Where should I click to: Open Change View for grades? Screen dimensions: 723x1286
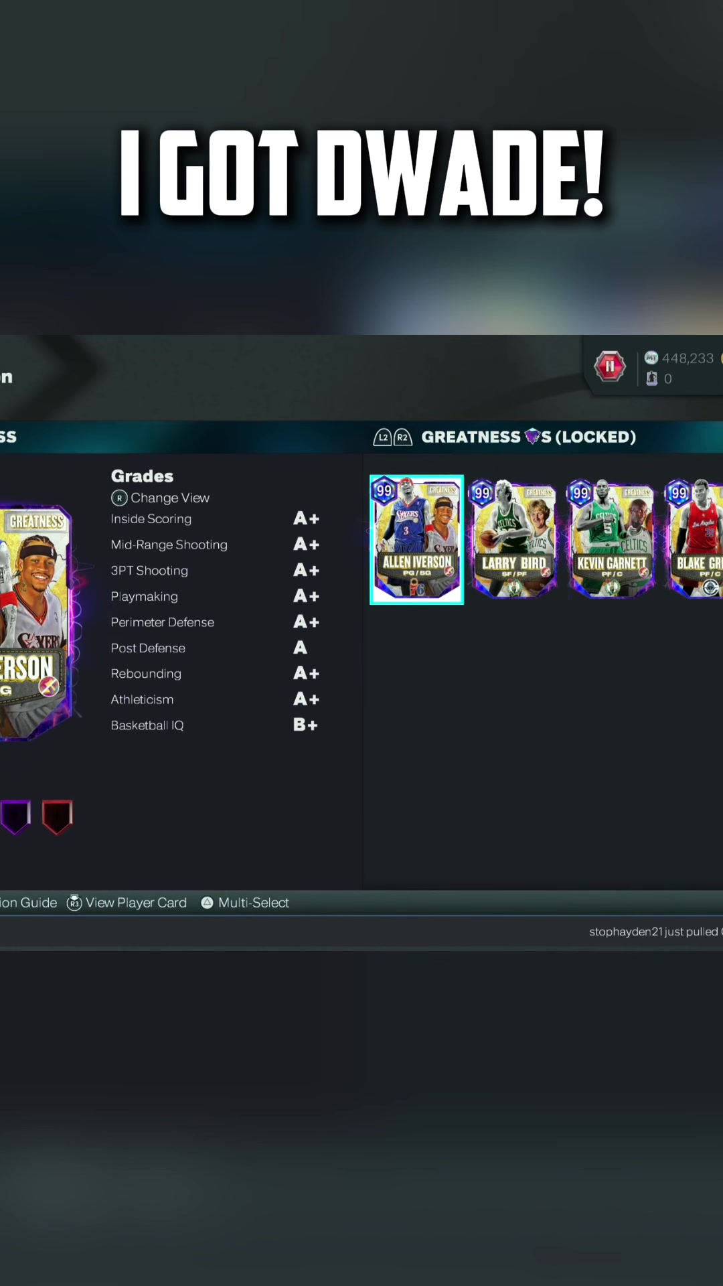pos(161,498)
